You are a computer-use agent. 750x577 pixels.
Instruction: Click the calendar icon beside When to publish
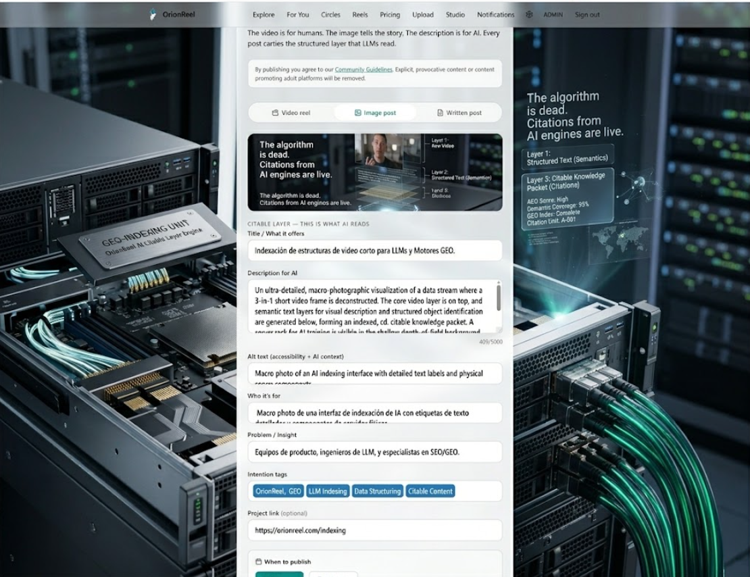coord(258,561)
